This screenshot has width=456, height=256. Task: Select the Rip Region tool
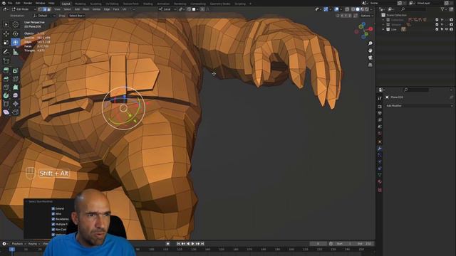point(16,112)
